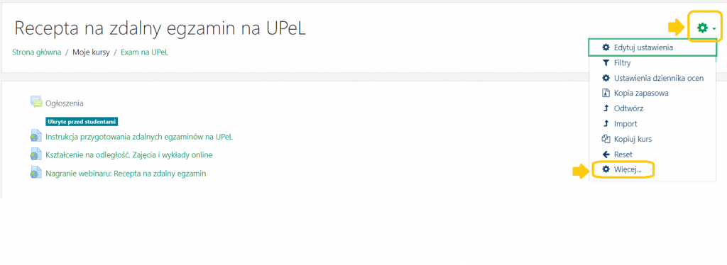Viewport: 727px width, 265px height.
Task: Open Instrukcja przygotowania zdalnych egzaminów link
Action: tap(139, 137)
